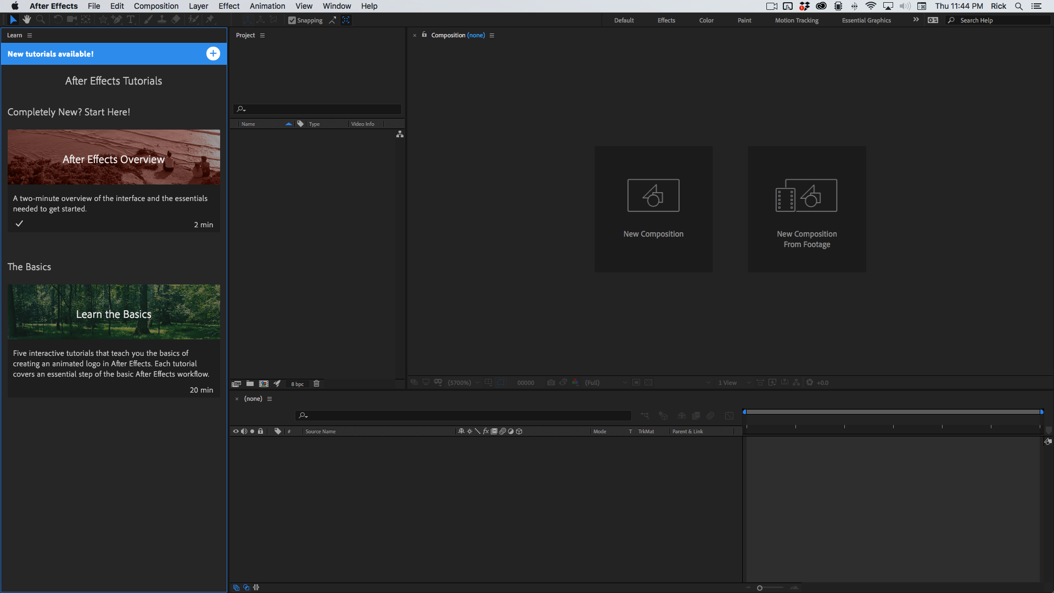Viewport: 1054px width, 593px height.
Task: Expand the Composition panel menu
Action: [491, 35]
